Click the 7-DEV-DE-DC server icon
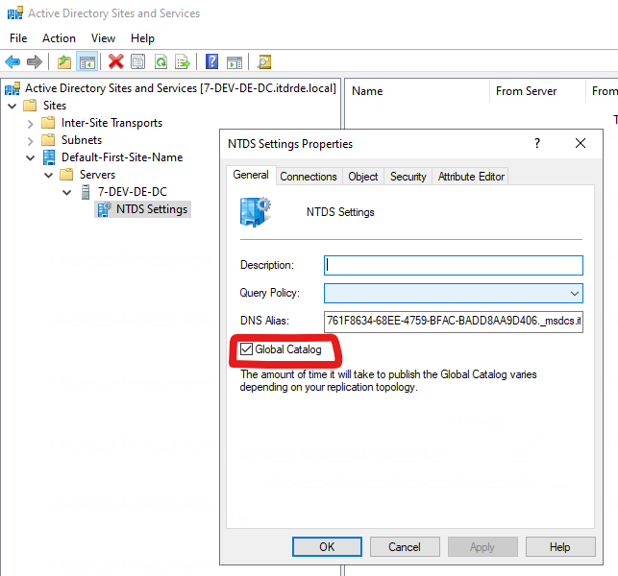 tap(86, 192)
